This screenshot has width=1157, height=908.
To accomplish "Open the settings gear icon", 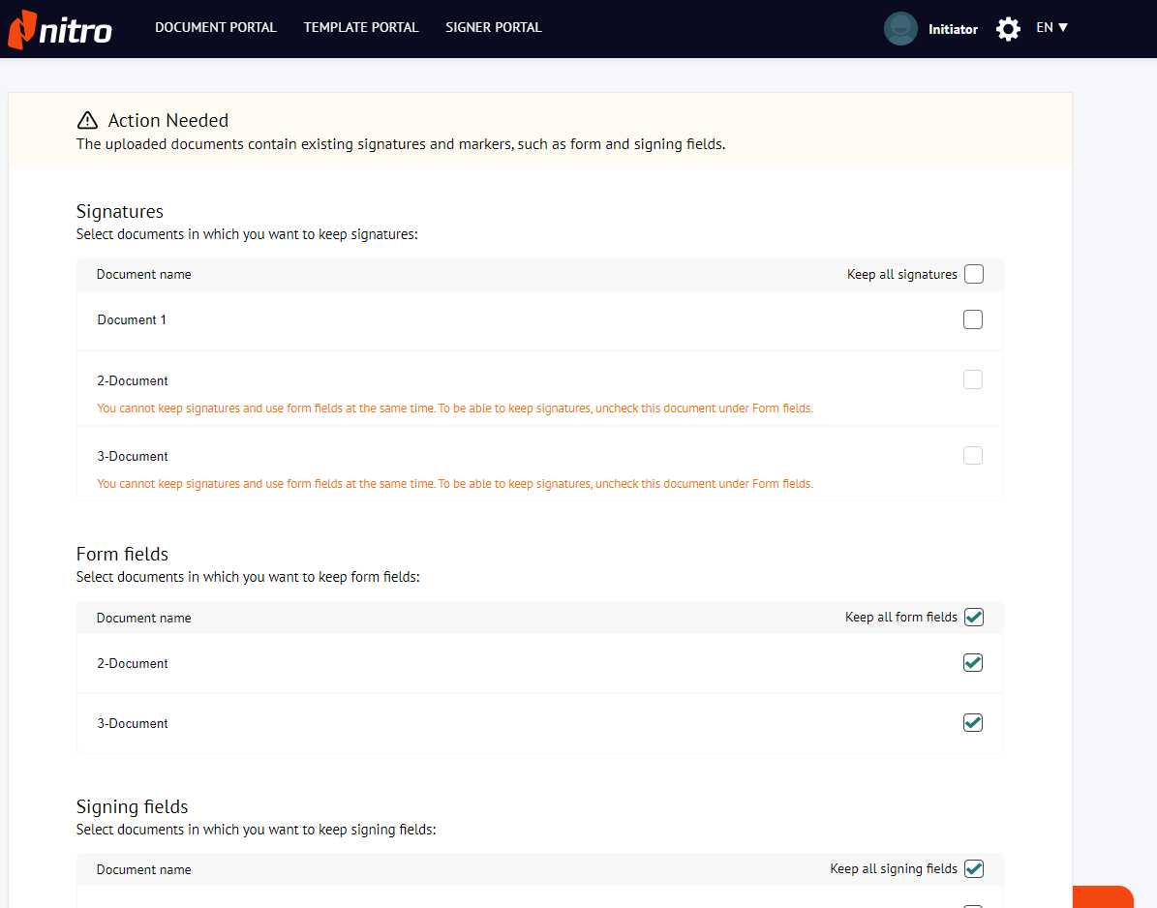I will coord(1008,29).
